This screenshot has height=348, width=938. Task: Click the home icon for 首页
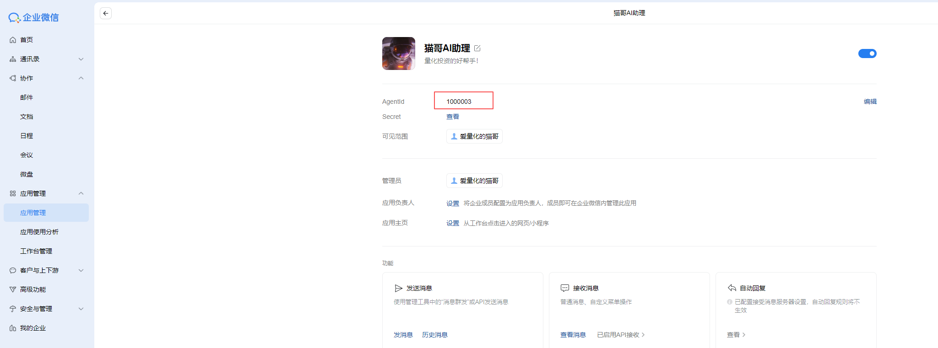point(13,40)
